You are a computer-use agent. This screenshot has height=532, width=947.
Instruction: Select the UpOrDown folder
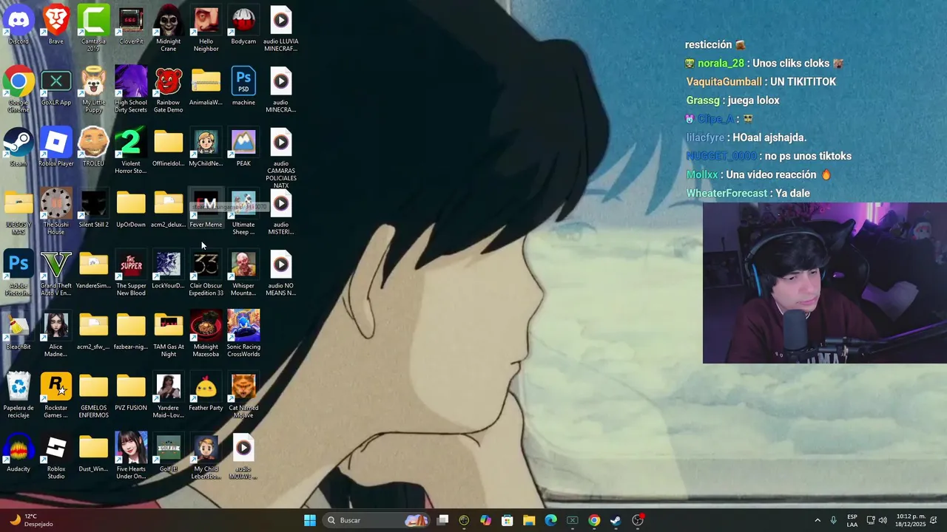point(131,209)
